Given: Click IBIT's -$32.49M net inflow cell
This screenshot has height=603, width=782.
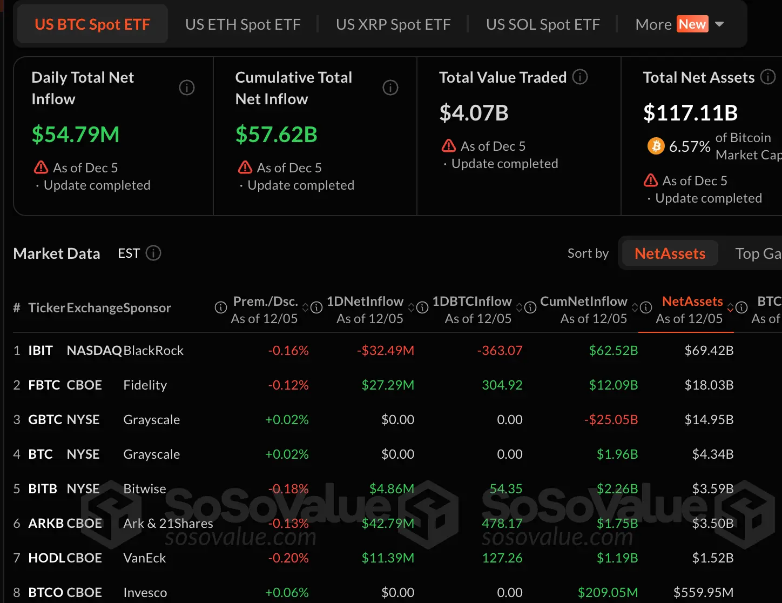Looking at the screenshot, I should pos(386,351).
